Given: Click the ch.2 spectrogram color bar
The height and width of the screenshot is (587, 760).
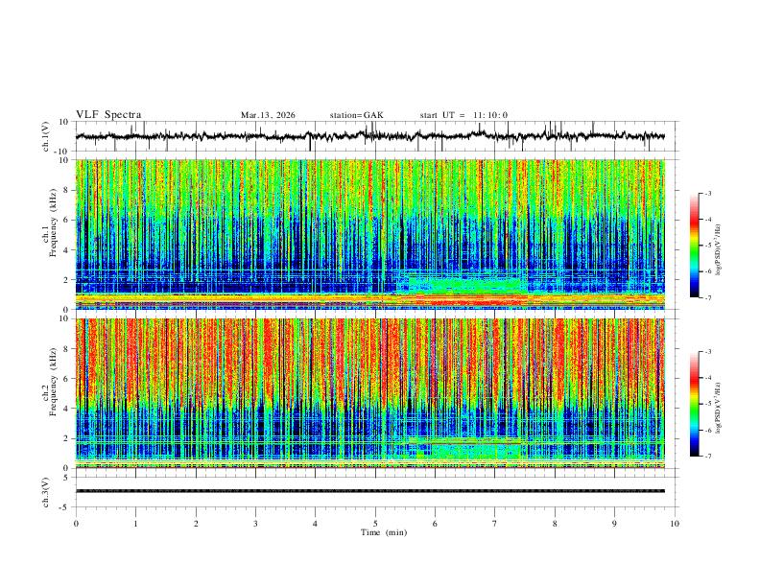Looking at the screenshot, I should 694,404.
